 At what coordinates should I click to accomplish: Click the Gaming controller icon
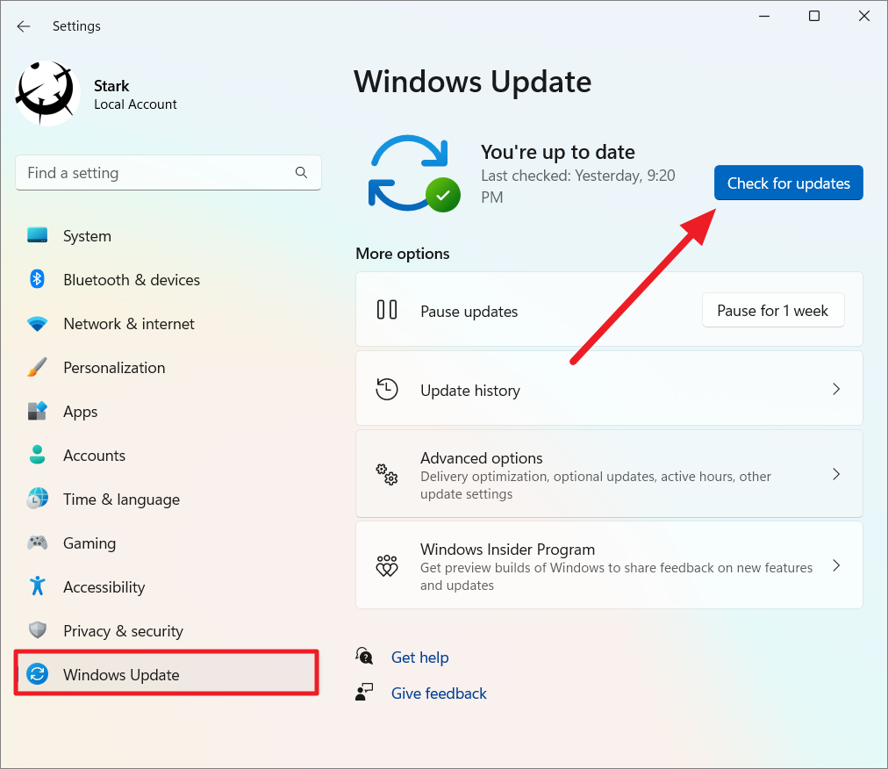click(38, 543)
